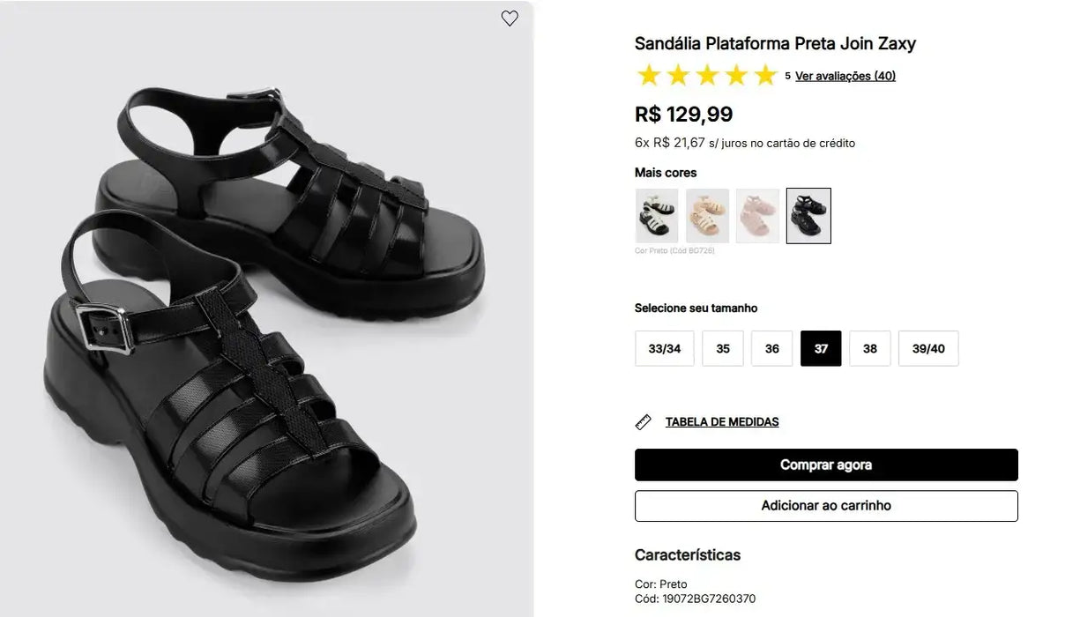Click the heart favorite icon

coord(510,19)
